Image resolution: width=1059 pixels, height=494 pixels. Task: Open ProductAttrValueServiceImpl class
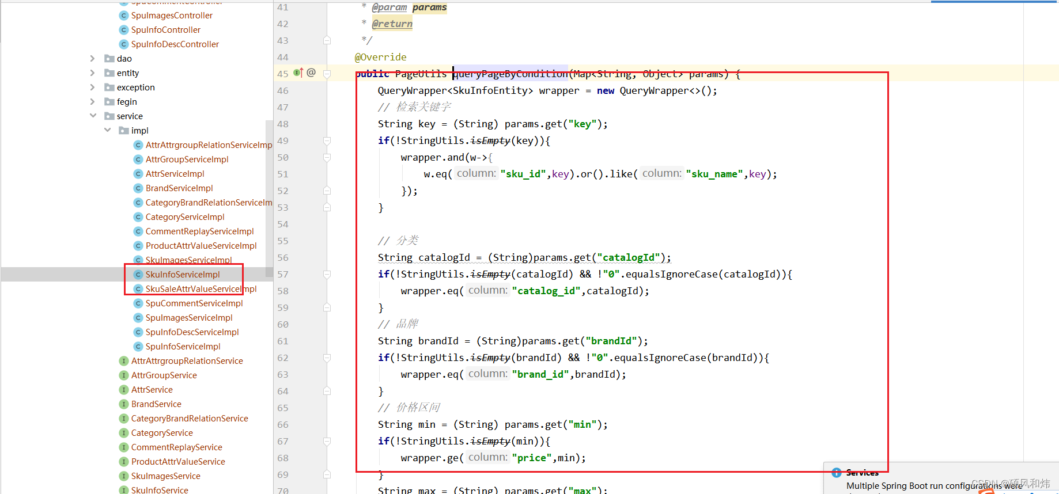201,246
